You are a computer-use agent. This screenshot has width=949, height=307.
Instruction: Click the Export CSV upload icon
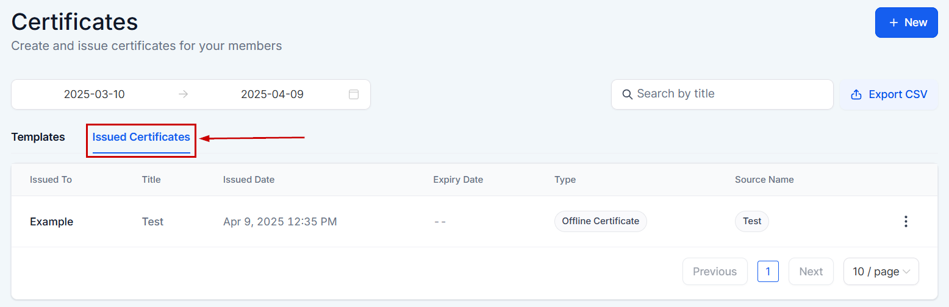coord(856,94)
